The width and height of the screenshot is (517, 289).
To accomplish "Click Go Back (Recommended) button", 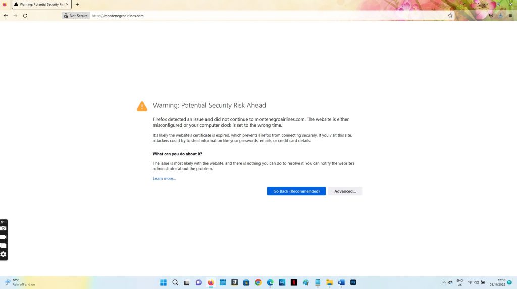I will pyautogui.click(x=296, y=191).
